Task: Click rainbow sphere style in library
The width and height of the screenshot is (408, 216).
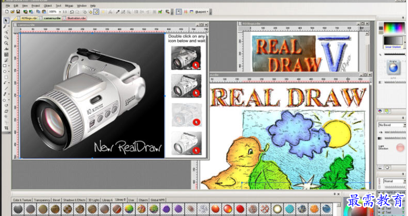Action: 129,209
